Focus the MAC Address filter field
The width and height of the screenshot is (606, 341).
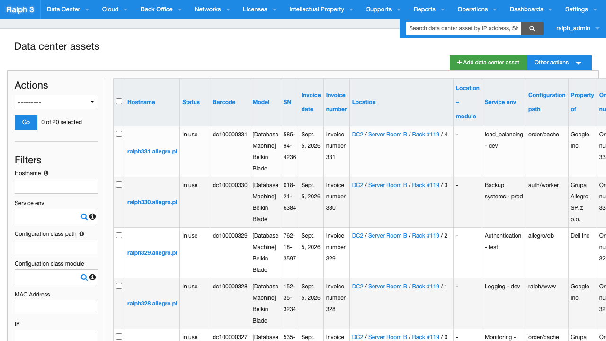[x=56, y=307]
